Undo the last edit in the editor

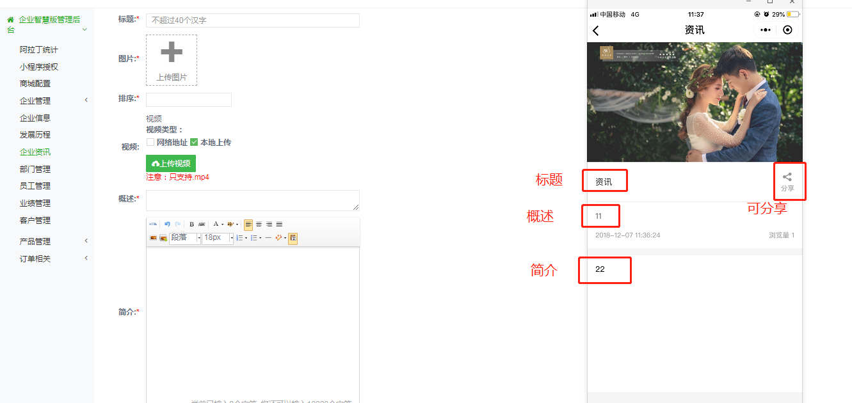coord(167,224)
